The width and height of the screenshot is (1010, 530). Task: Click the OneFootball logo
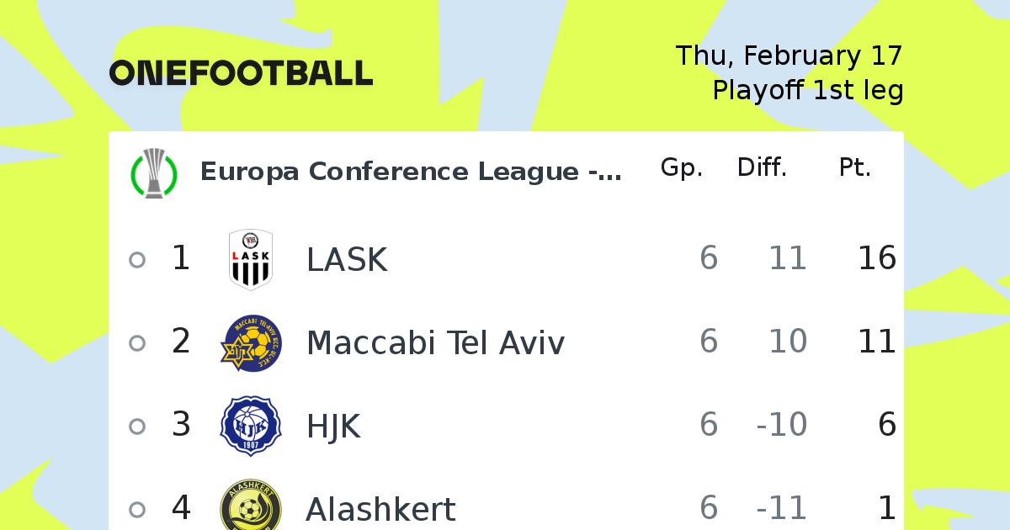241,73
